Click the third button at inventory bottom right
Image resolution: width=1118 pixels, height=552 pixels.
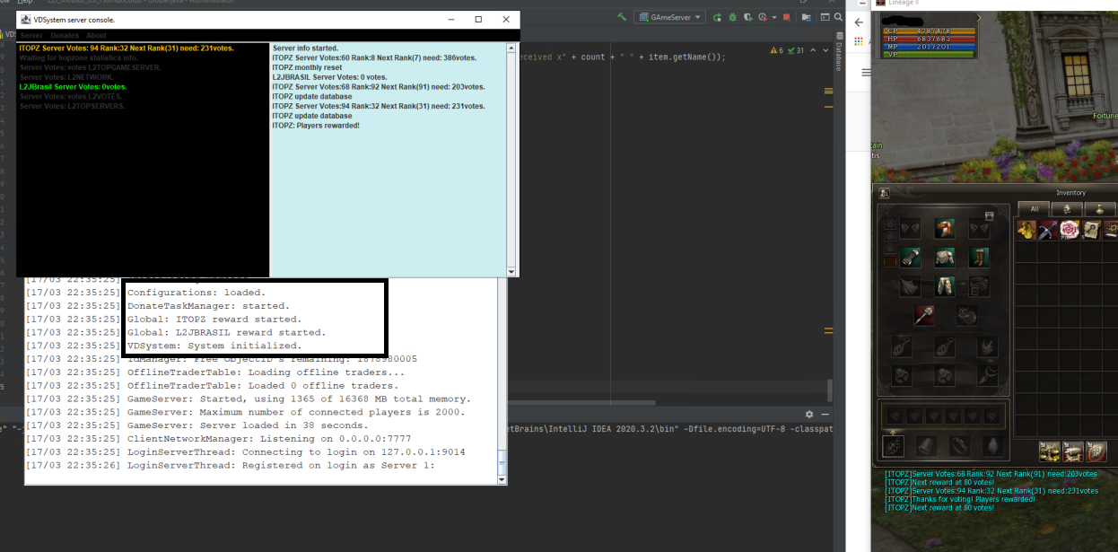(1096, 451)
